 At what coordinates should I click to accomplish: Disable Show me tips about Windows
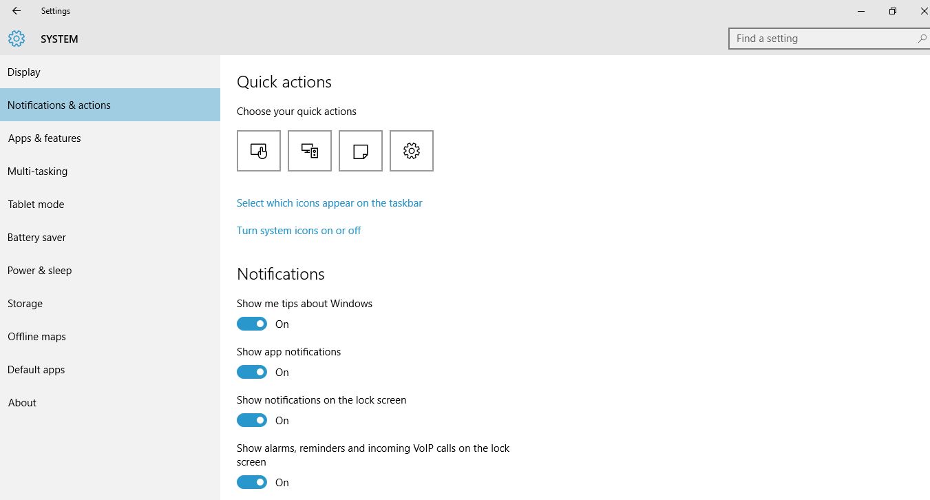point(251,324)
